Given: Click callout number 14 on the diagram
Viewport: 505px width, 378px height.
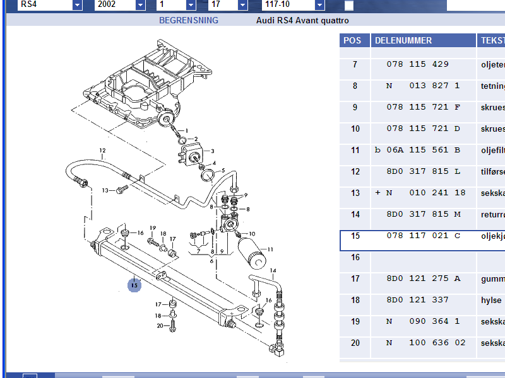Looking at the screenshot, I should 273,271.
